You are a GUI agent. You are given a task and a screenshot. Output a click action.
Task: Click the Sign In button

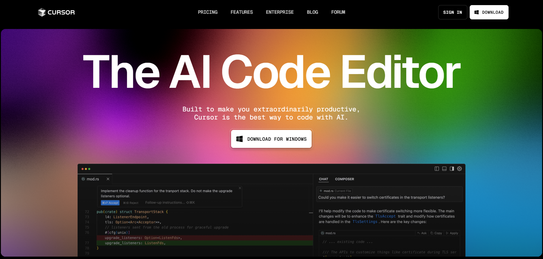tap(453, 12)
